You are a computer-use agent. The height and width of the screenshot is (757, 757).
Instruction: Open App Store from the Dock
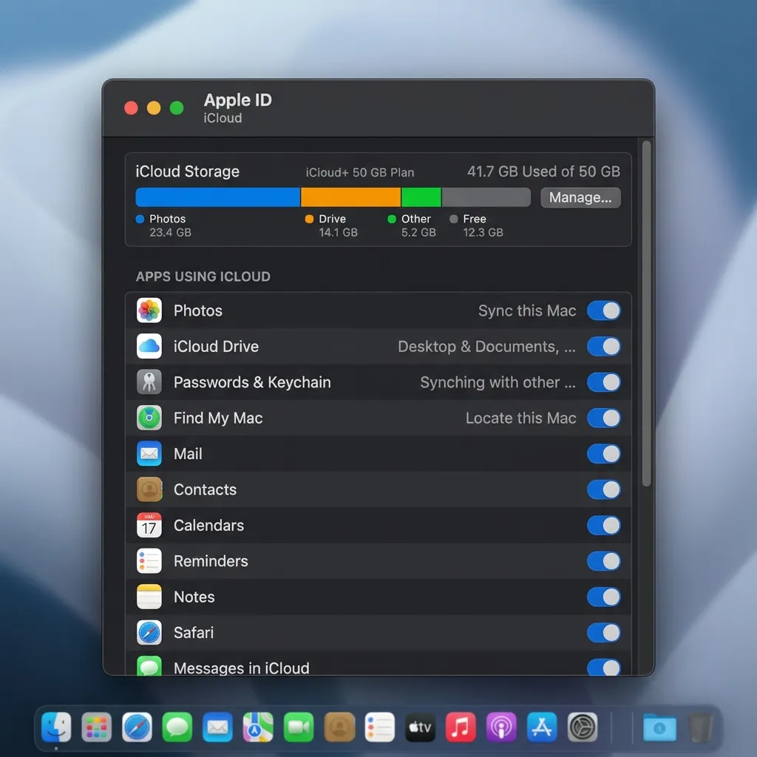tap(542, 727)
